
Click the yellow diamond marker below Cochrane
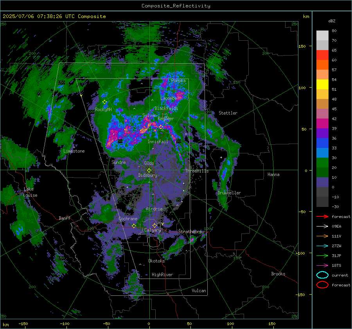(x=134, y=226)
